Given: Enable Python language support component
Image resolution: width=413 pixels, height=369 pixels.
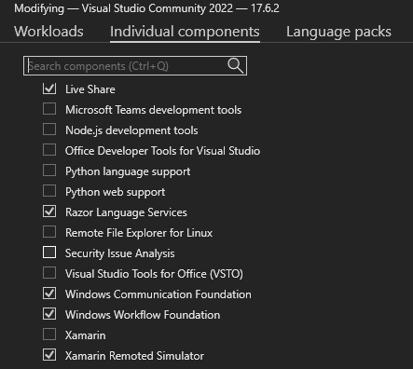Looking at the screenshot, I should point(49,171).
